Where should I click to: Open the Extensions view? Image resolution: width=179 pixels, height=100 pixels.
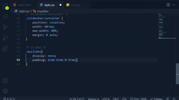5,48
